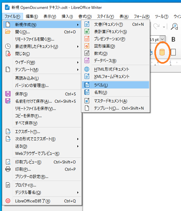Open the 書式(O) menu

(x=85, y=17)
